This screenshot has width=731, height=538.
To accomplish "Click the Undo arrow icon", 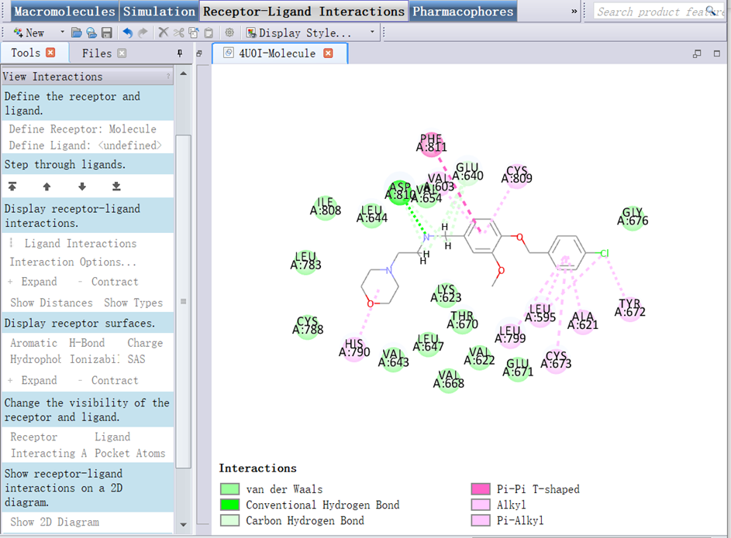I will [x=127, y=33].
